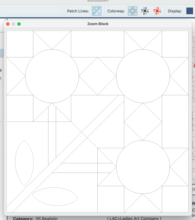Click the Zoom Block title bar
This screenshot has width=195, height=220.
pyautogui.click(x=98, y=24)
